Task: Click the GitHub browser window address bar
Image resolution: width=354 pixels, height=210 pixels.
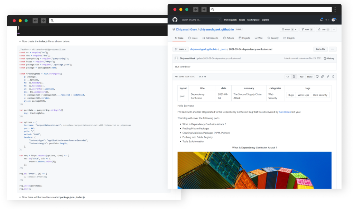Action: point(271,9)
